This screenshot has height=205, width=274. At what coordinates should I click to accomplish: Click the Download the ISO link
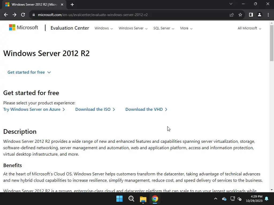tap(95, 109)
